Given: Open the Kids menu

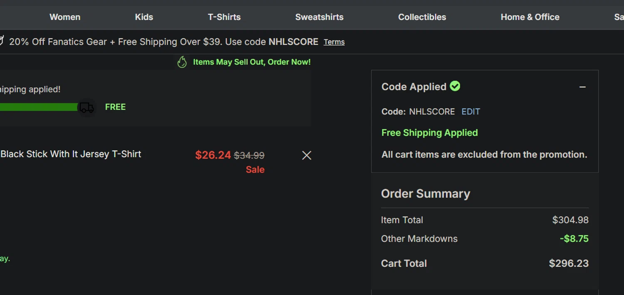Looking at the screenshot, I should coord(144,17).
